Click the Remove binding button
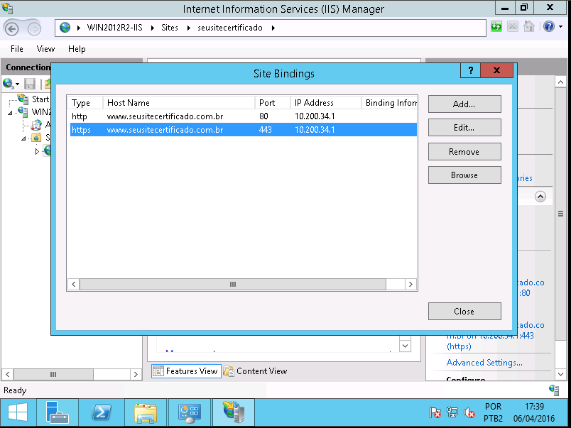Image resolution: width=571 pixels, height=428 pixels. coord(464,151)
